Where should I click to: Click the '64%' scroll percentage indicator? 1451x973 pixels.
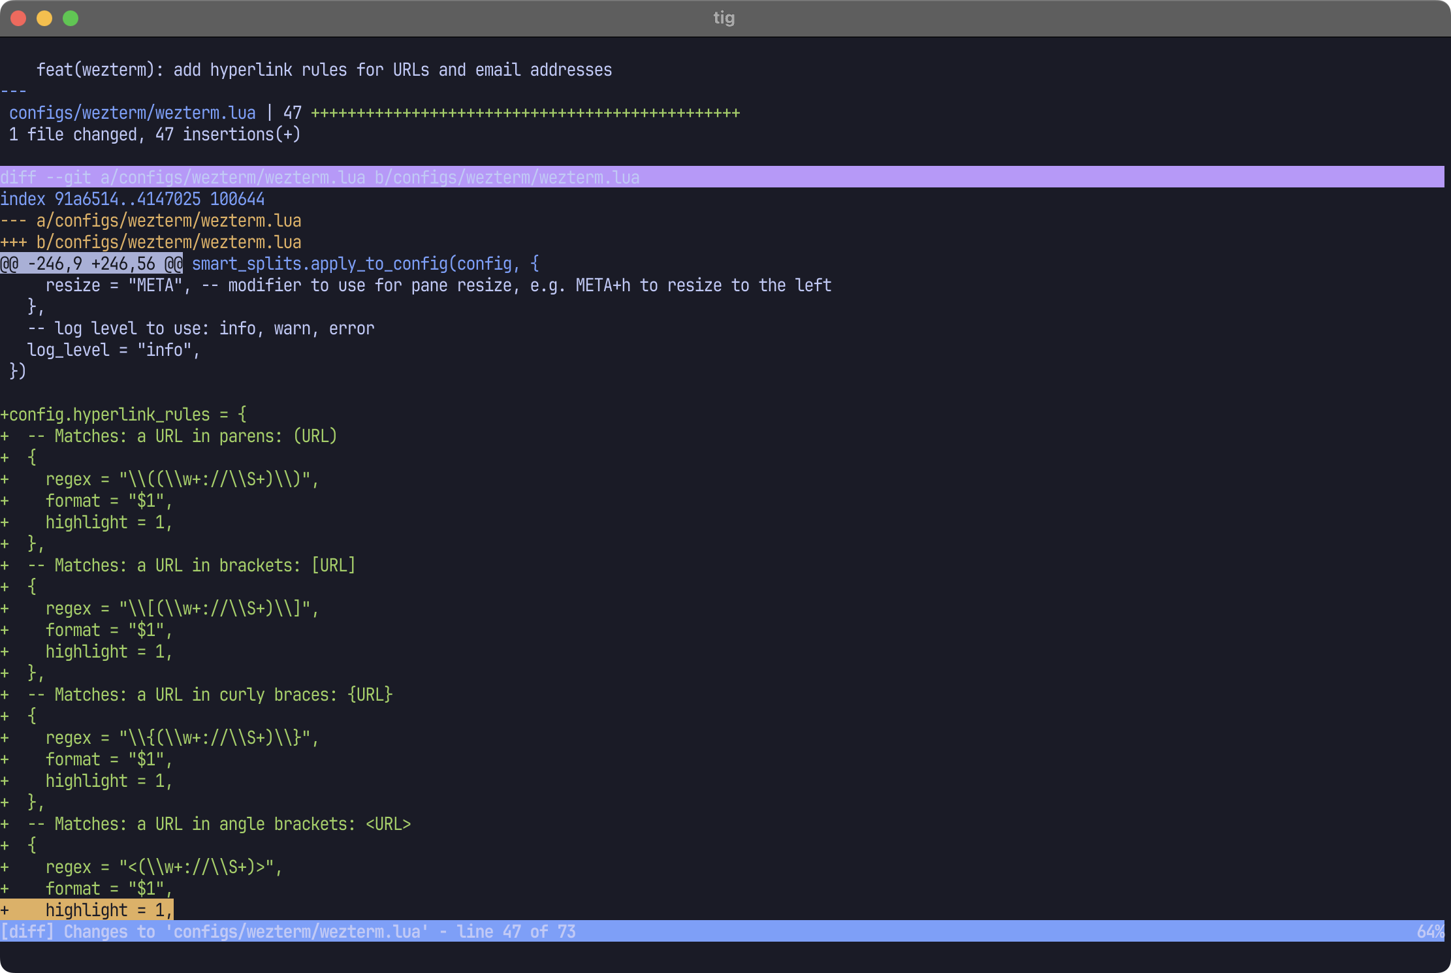click(1430, 931)
